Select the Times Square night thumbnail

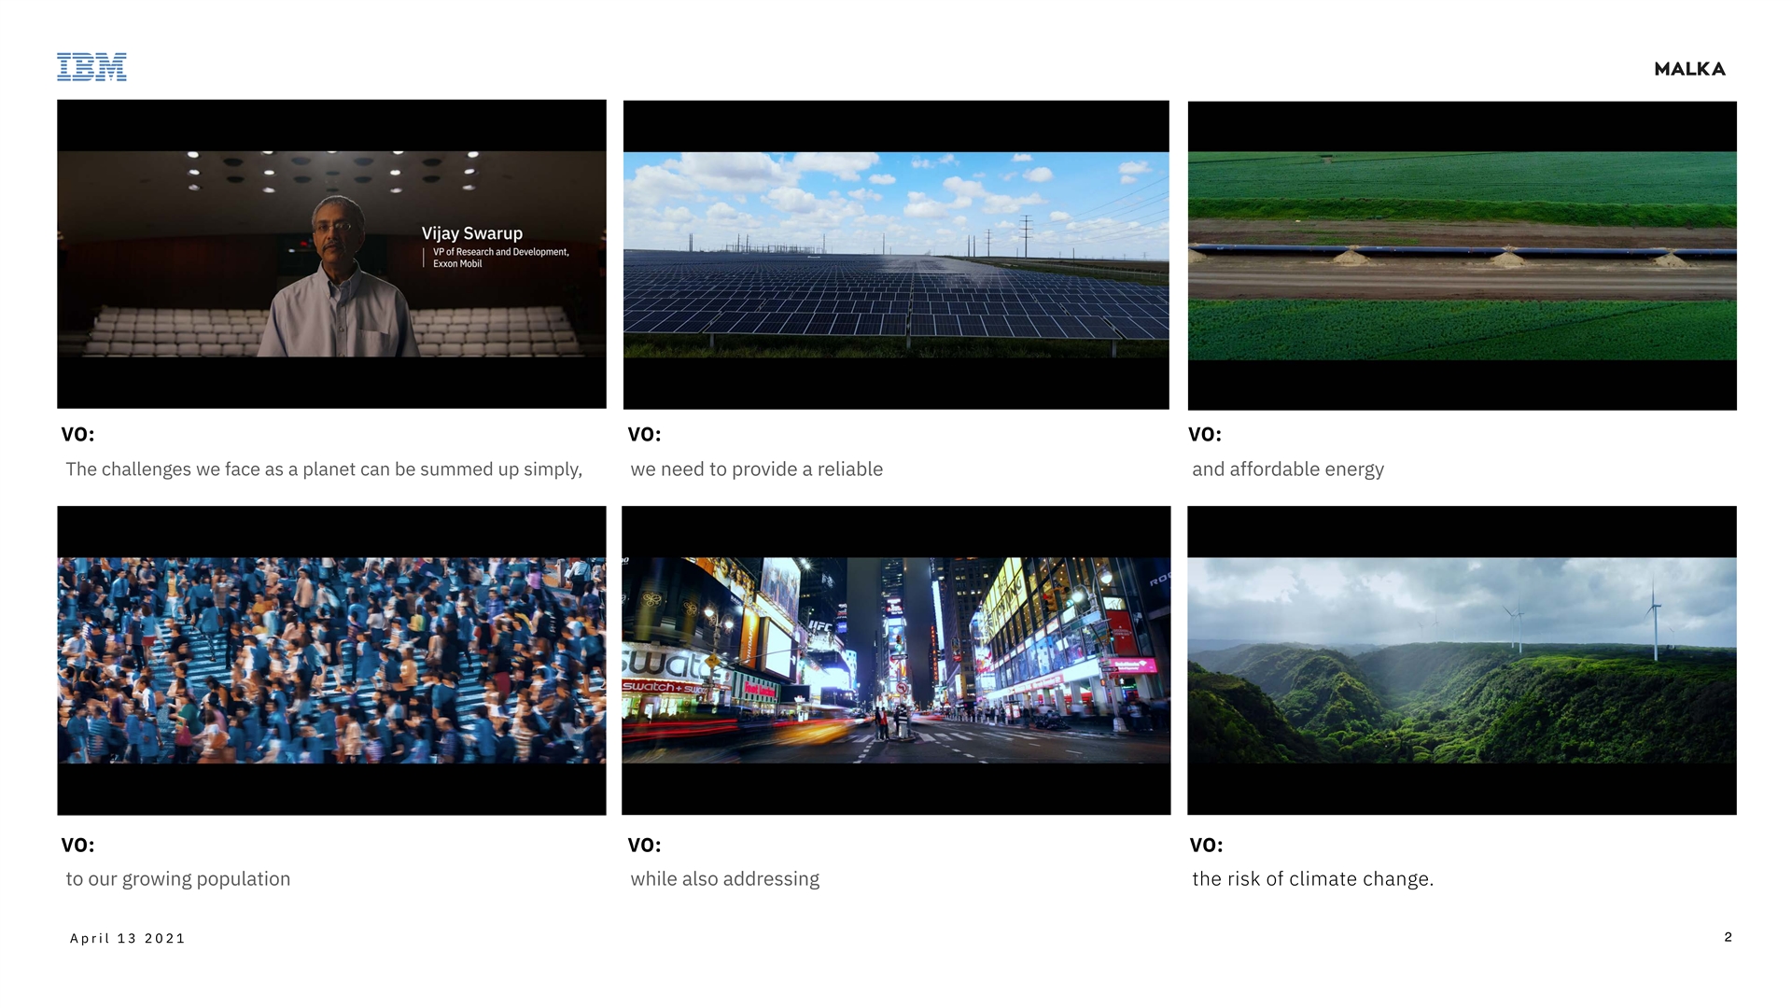click(x=896, y=661)
